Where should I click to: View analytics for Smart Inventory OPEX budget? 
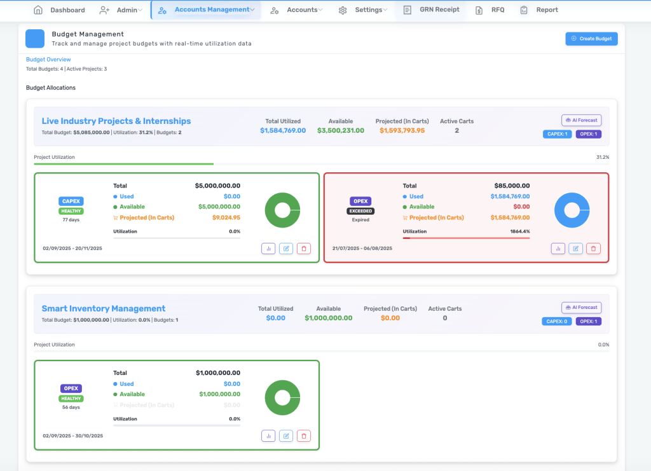pos(268,436)
